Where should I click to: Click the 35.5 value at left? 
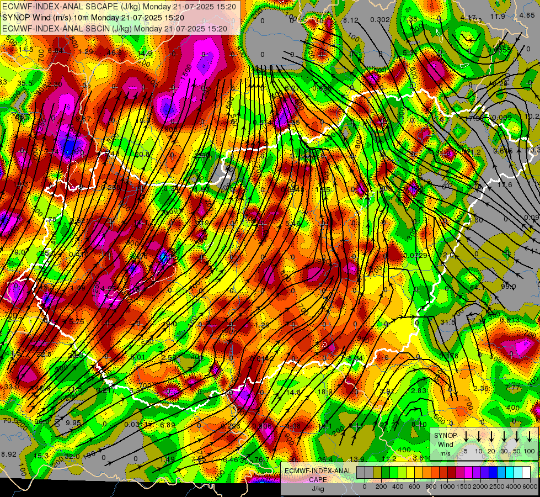tap(25, 83)
